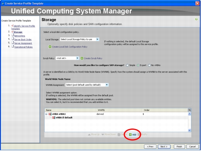
Task: Open Local Storage policy dropdown
Action: [97, 39]
